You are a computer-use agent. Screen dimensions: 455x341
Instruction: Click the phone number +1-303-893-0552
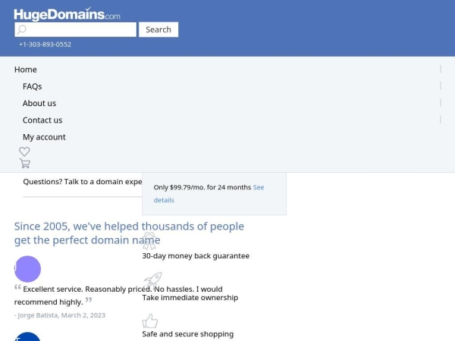click(45, 45)
